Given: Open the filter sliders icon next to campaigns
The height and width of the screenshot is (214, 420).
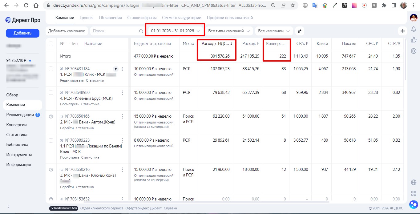Looking at the screenshot, I should 299,31.
